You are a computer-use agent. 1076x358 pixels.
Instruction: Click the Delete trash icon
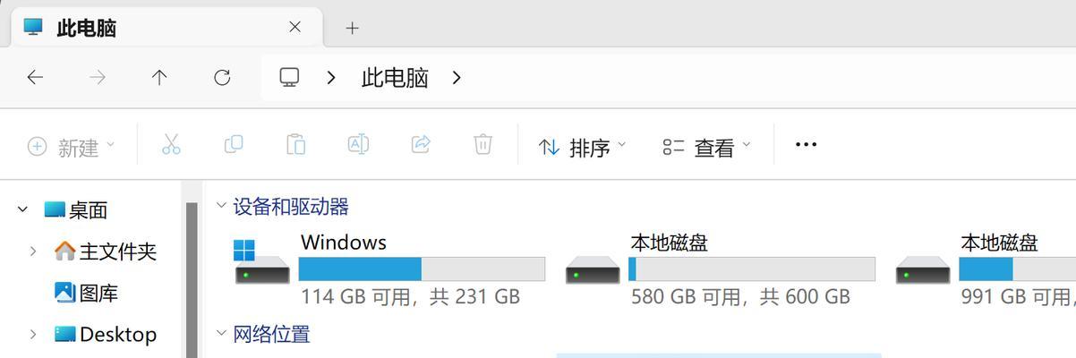[482, 144]
